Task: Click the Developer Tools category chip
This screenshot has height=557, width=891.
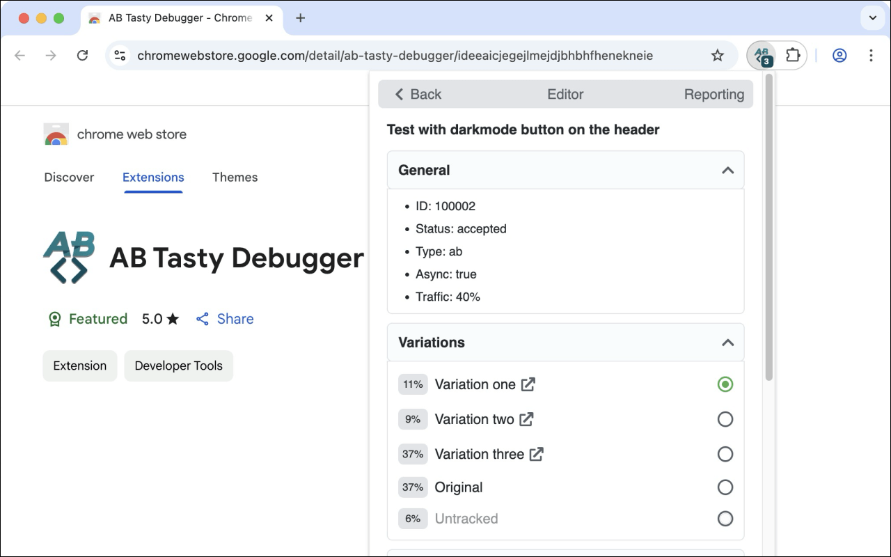Action: [179, 366]
